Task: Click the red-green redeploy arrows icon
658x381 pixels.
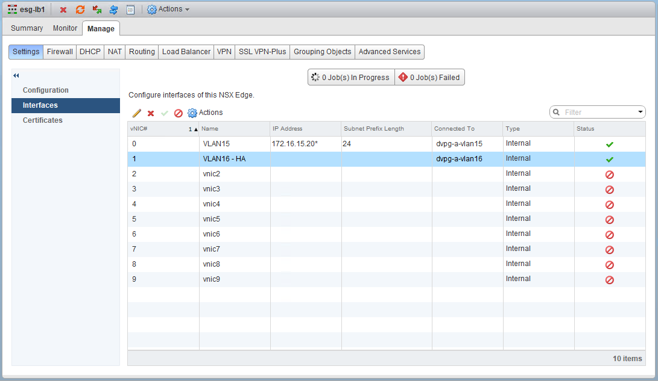Action: 96,10
